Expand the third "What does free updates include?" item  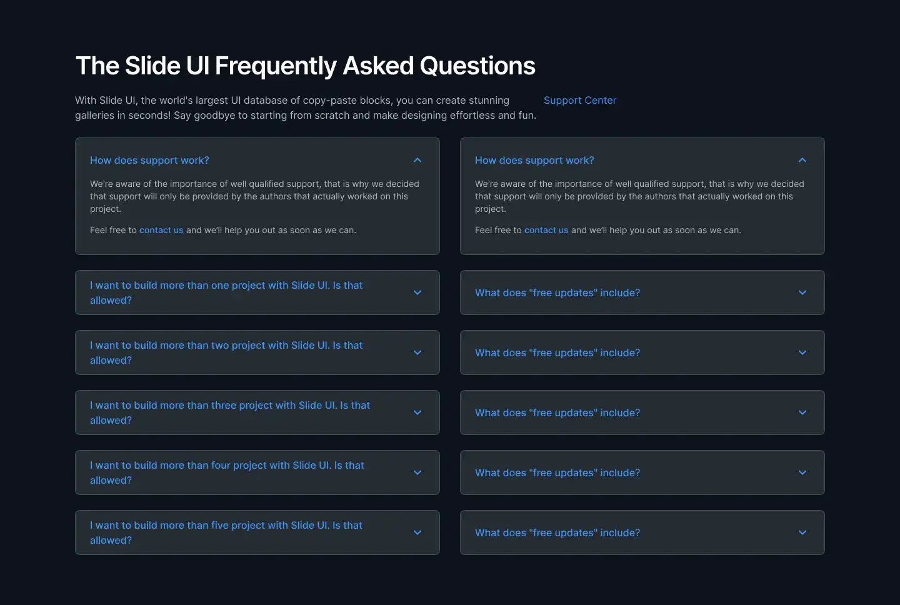coord(557,412)
